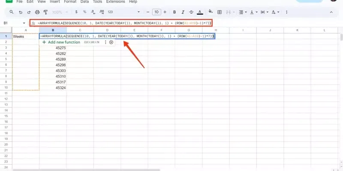Open the vertical align dropdown
The image size is (343, 171).
(253, 12)
